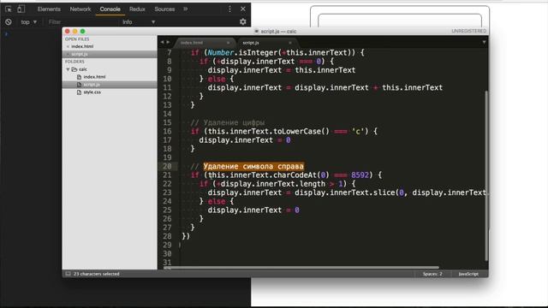Open the Info log level dropdown
The width and height of the screenshot is (548, 308).
[x=139, y=21]
